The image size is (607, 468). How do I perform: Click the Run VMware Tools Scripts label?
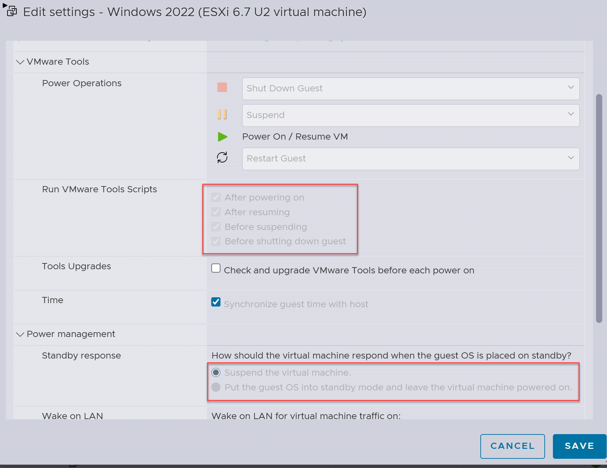tap(99, 190)
